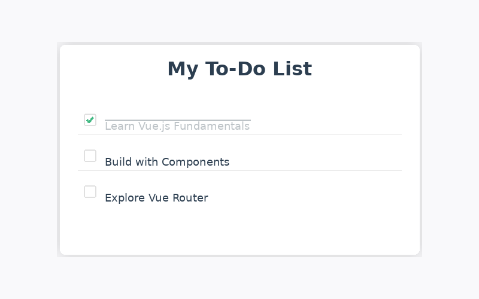The width and height of the screenshot is (479, 299).
Task: Uncheck the Learn Vue.js Fundamentals checkbox
Action: tap(90, 120)
